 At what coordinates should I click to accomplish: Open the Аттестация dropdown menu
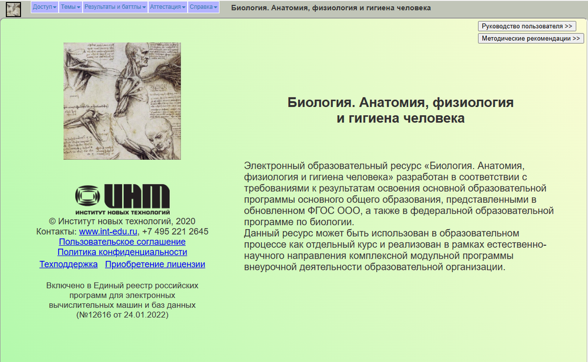[x=168, y=6]
